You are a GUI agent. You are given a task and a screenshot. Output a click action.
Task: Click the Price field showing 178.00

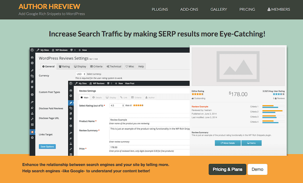149,147
